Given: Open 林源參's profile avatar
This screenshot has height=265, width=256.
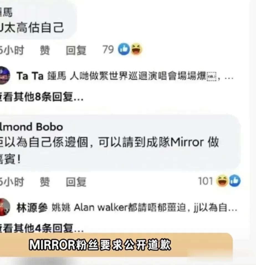Looking at the screenshot, I should click(4, 207).
